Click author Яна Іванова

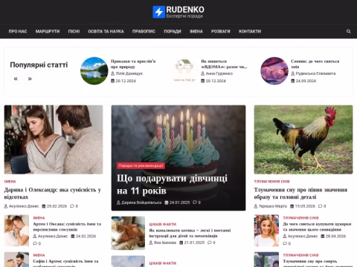[165, 243]
